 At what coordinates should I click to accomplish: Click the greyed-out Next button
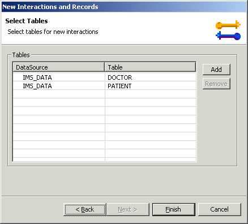(128, 209)
